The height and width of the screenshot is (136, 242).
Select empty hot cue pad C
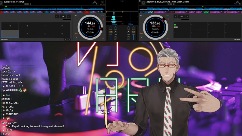tap(216, 26)
